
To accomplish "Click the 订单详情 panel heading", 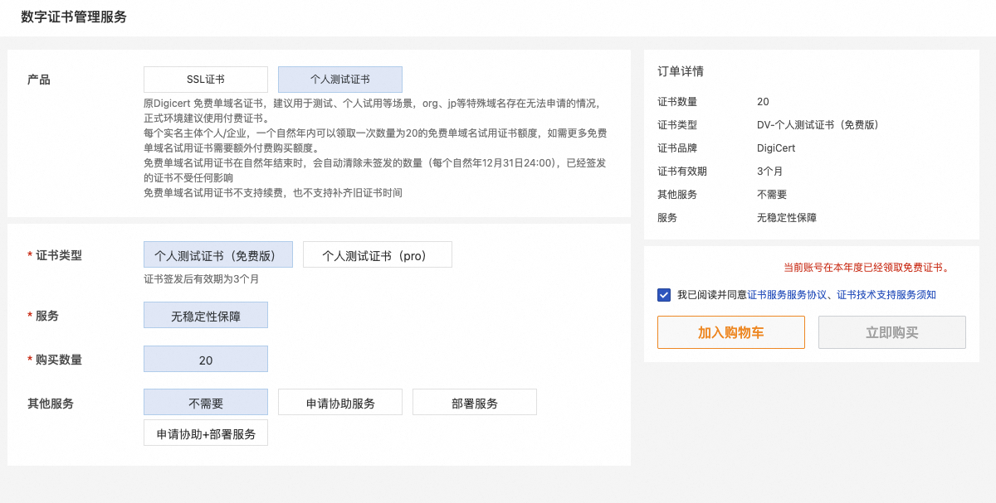I will [x=681, y=71].
